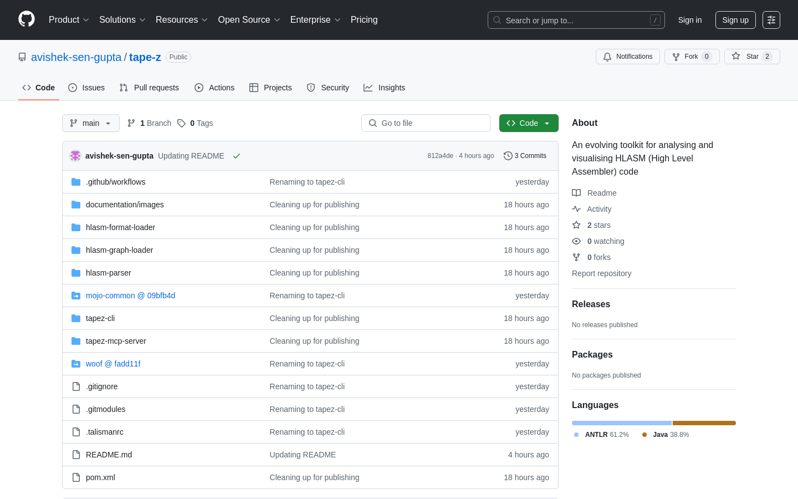Screen dimensions: 798x499
Task: Click the tag icon next to 0 Tags
Action: pos(181,123)
